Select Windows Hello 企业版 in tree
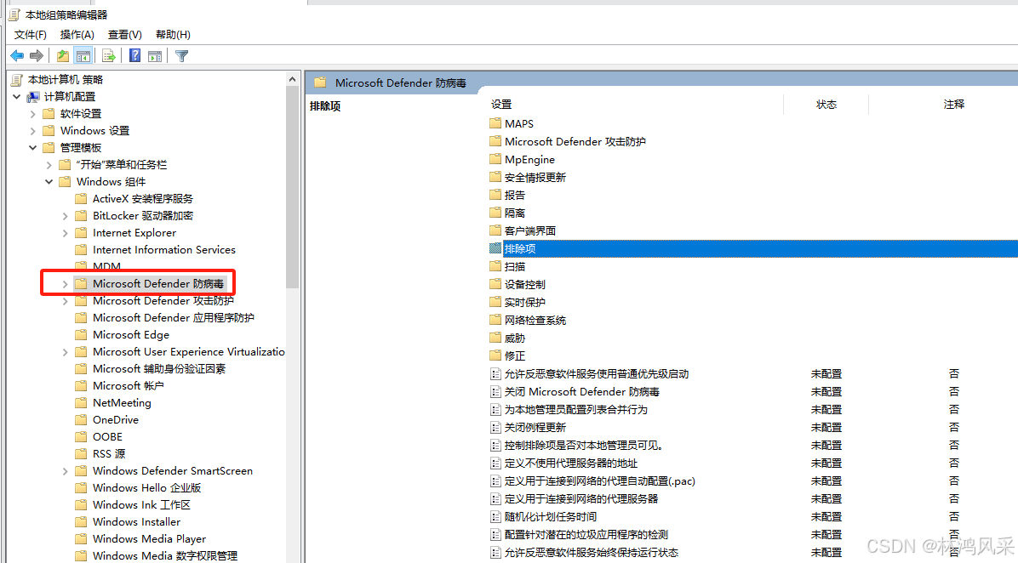The width and height of the screenshot is (1018, 563). [146, 488]
